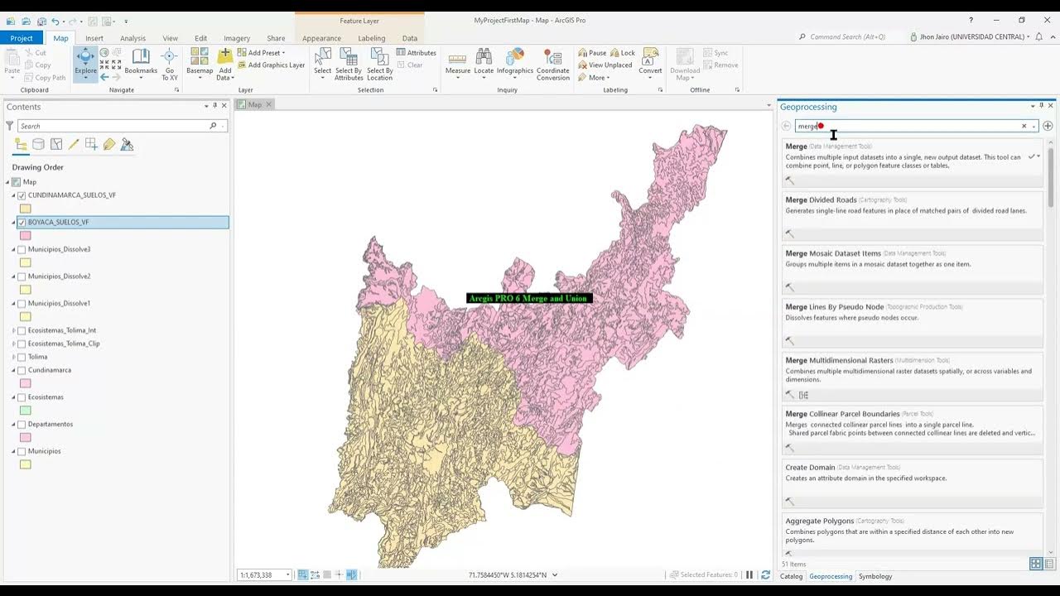This screenshot has width=1060, height=596.
Task: Switch to List By Selection
Action: tap(56, 144)
